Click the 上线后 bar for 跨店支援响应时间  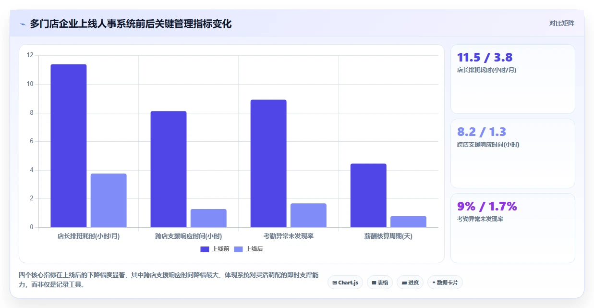point(208,218)
